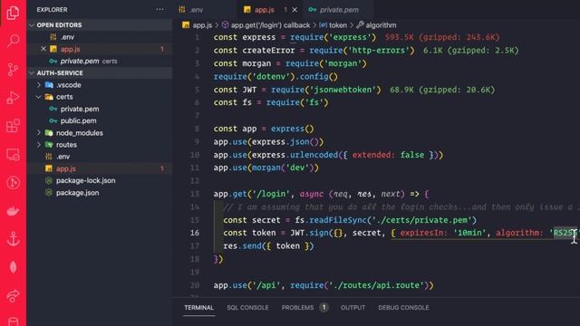This screenshot has height=326, width=580.
Task: Open the Explorer view in activity bar
Action: tap(13, 13)
